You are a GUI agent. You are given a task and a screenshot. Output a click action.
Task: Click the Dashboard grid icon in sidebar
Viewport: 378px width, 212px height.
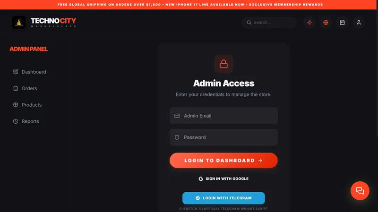(x=16, y=72)
